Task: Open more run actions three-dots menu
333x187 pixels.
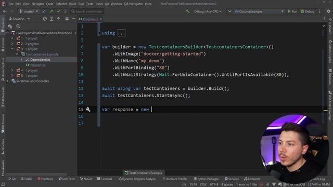Action: [319, 11]
